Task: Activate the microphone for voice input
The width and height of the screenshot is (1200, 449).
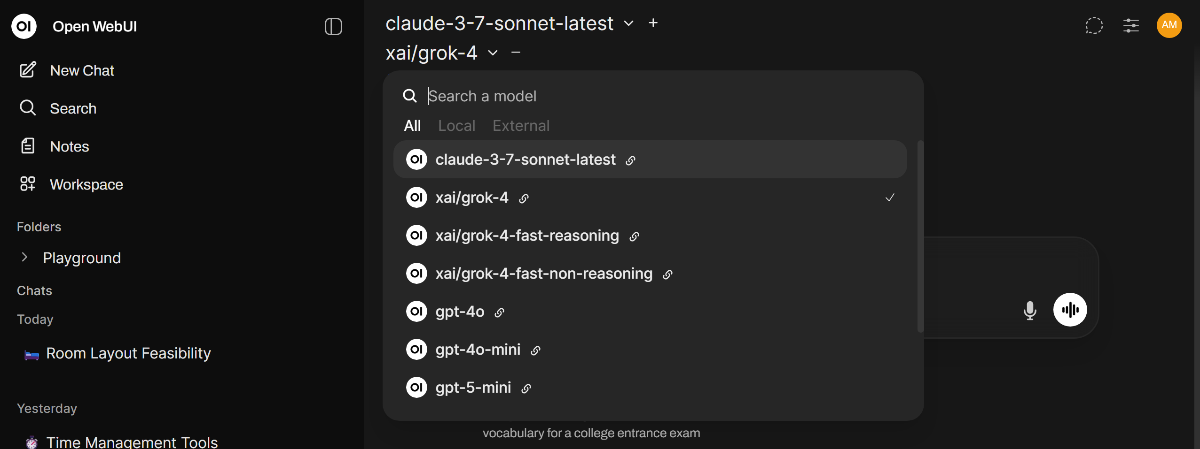Action: [x=1029, y=310]
